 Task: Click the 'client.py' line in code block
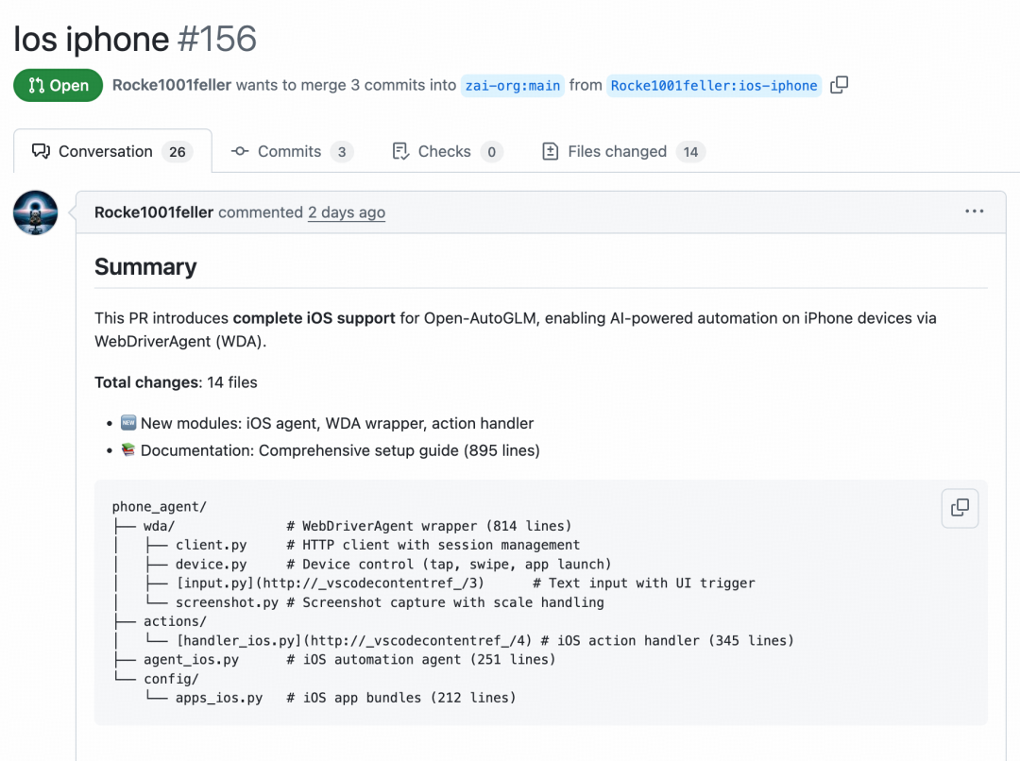[x=346, y=545]
